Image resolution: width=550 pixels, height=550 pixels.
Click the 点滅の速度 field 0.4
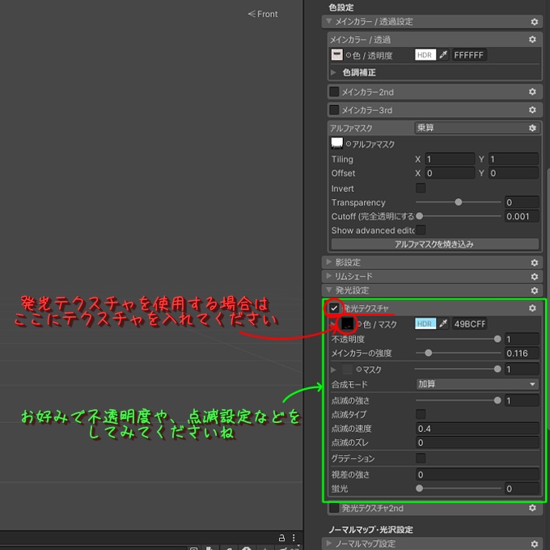(x=477, y=429)
